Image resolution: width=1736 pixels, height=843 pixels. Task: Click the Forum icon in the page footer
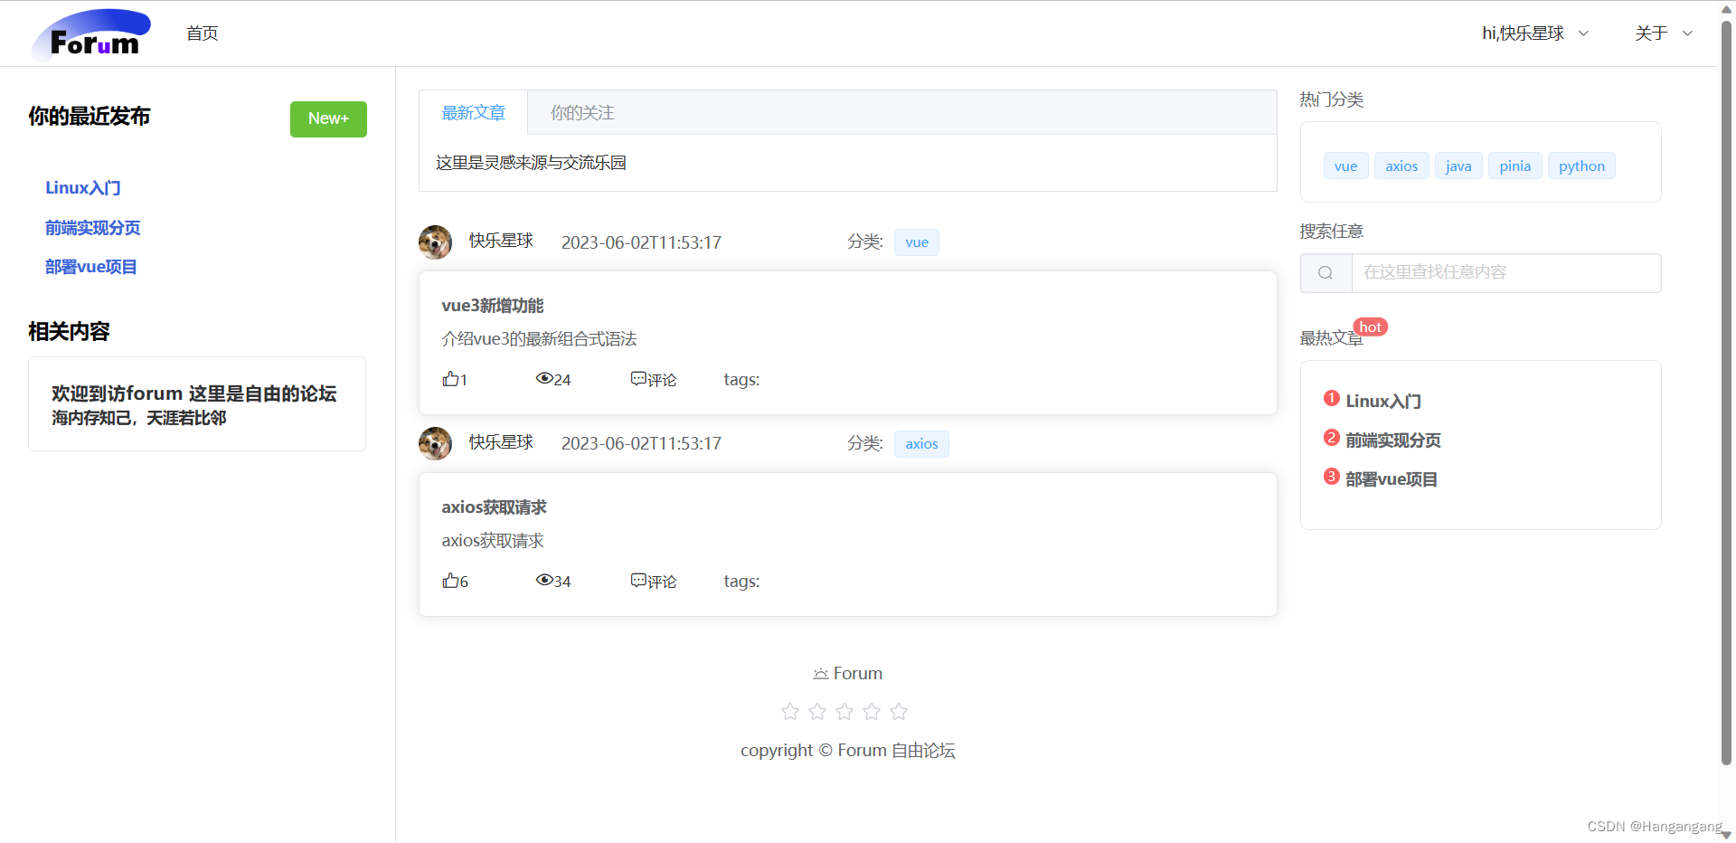(820, 673)
